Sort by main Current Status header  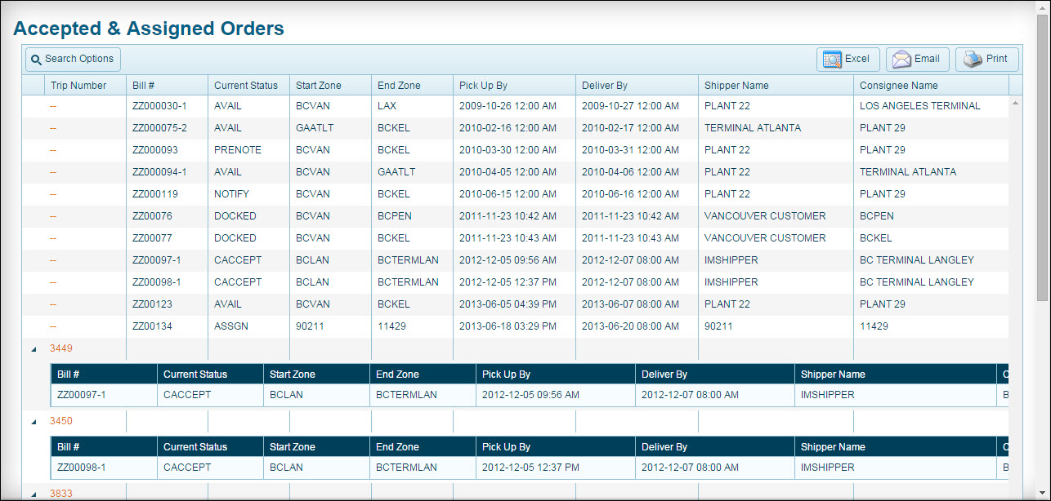click(x=248, y=85)
